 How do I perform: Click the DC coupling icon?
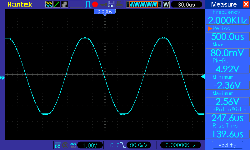tap(57, 145)
